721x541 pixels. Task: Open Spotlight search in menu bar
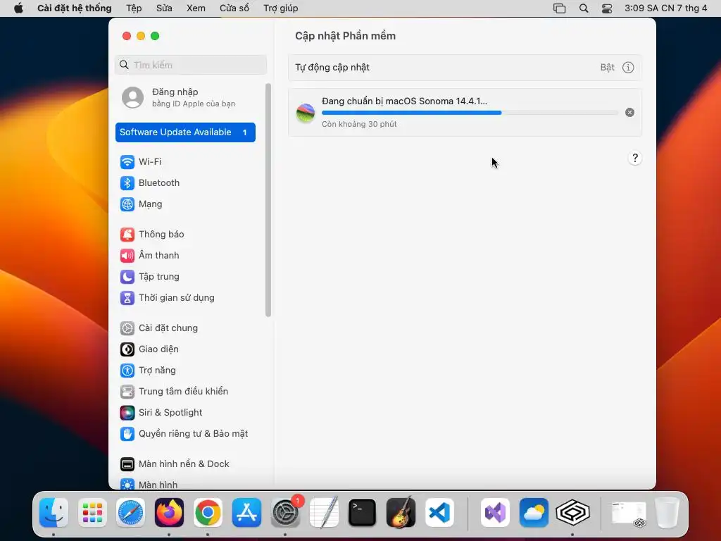584,8
